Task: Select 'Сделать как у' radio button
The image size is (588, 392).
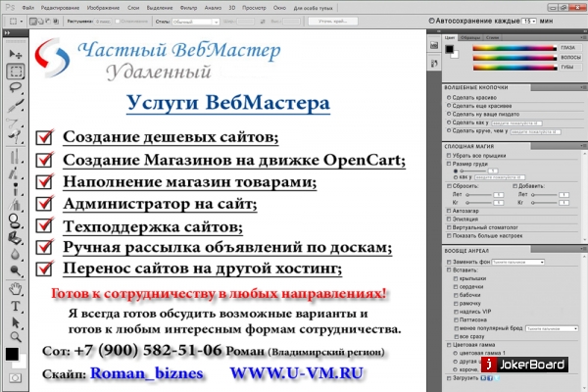Action: 449,122
